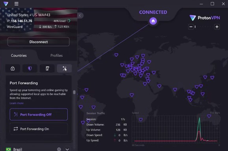
Task: Select the India server marker on map
Action: point(175,89)
